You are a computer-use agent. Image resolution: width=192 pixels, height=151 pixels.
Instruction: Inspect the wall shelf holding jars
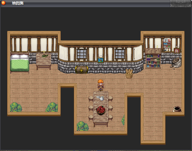click(x=167, y=45)
